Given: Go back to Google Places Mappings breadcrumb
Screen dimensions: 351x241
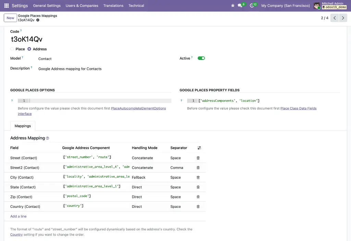Looking at the screenshot, I should pos(37,16).
